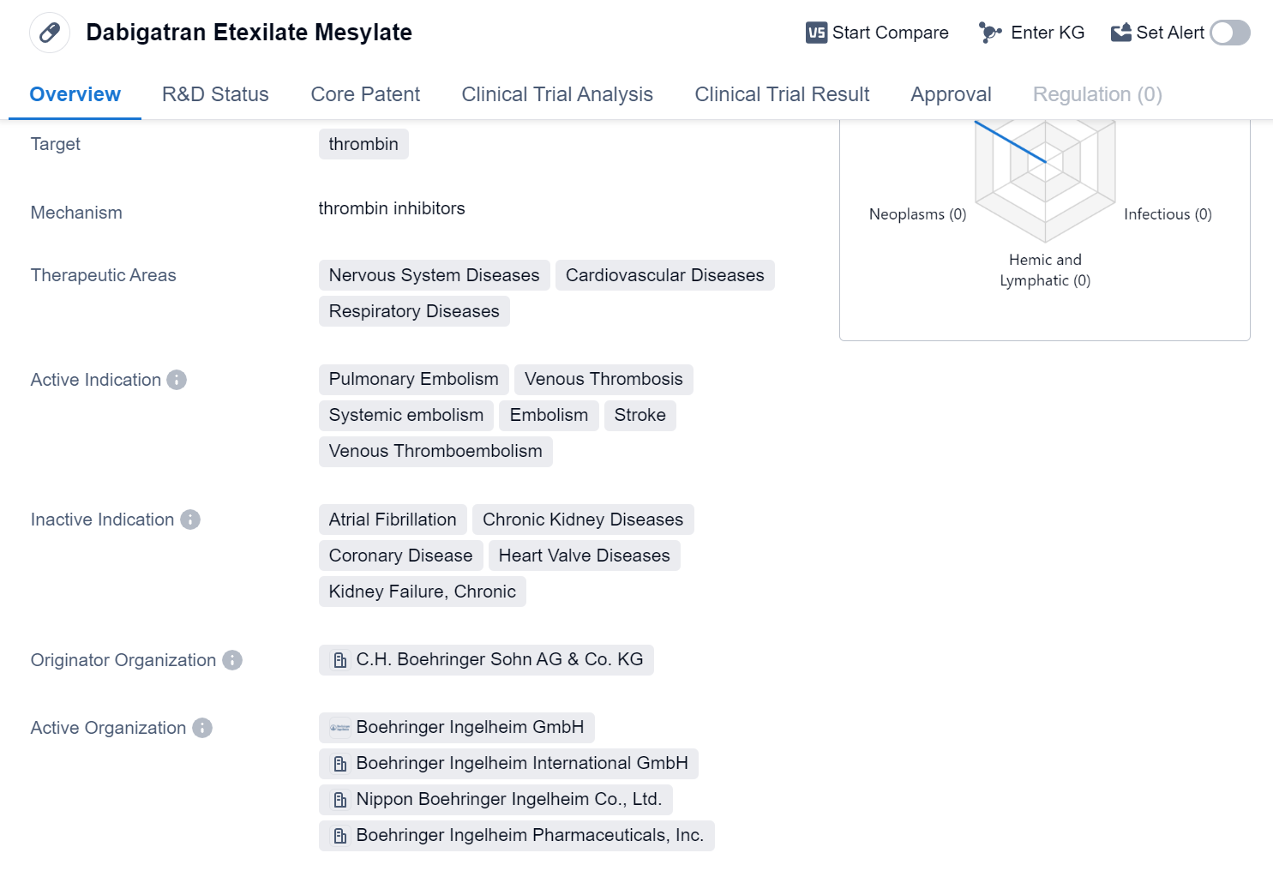This screenshot has height=871, width=1273.
Task: Click the Set Alert bell icon
Action: point(1120,33)
